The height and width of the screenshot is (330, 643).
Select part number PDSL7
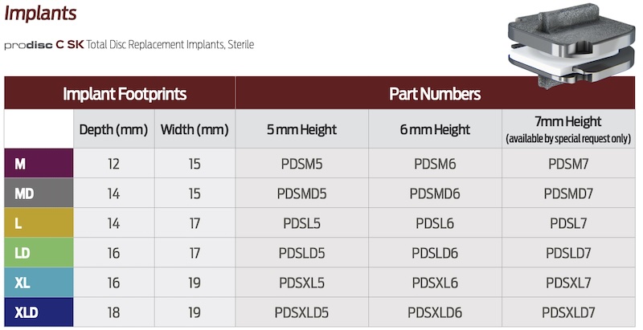coord(568,223)
